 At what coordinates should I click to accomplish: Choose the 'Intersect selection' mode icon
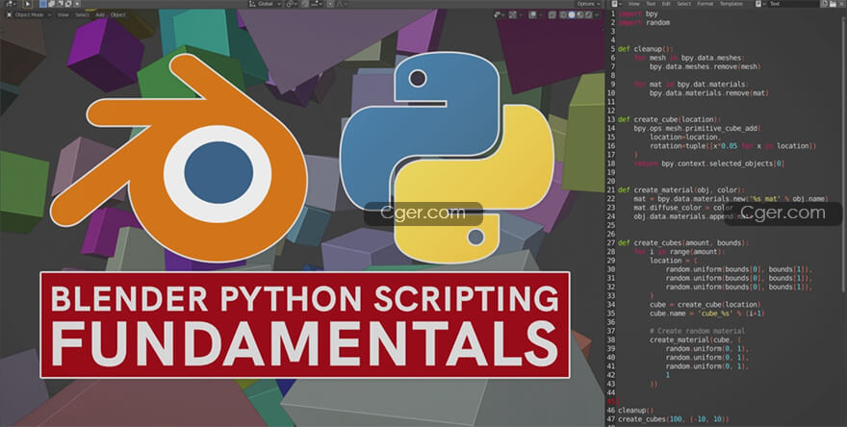coord(77,4)
